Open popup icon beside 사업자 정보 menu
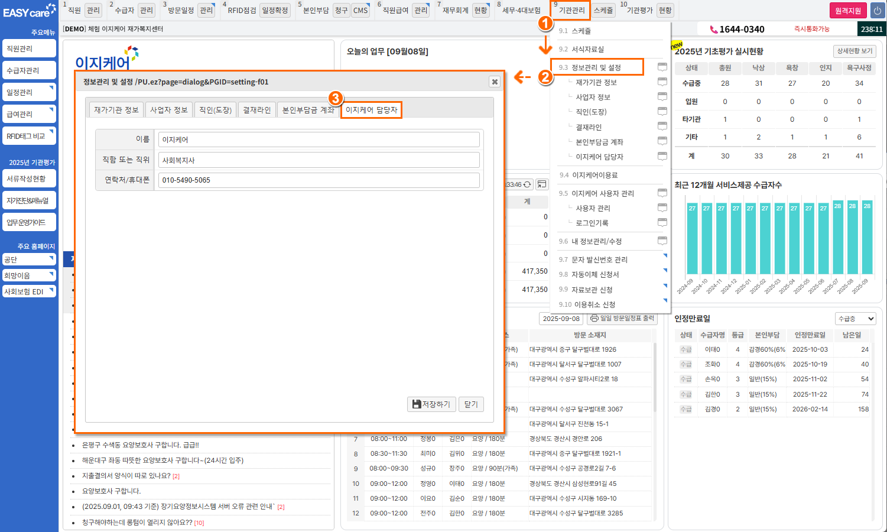 pos(662,96)
